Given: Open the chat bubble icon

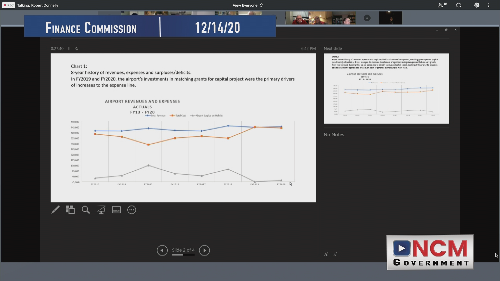Looking at the screenshot, I should 459,5.
